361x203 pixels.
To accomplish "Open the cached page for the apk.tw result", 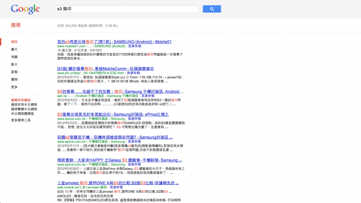I will point(148,96).
